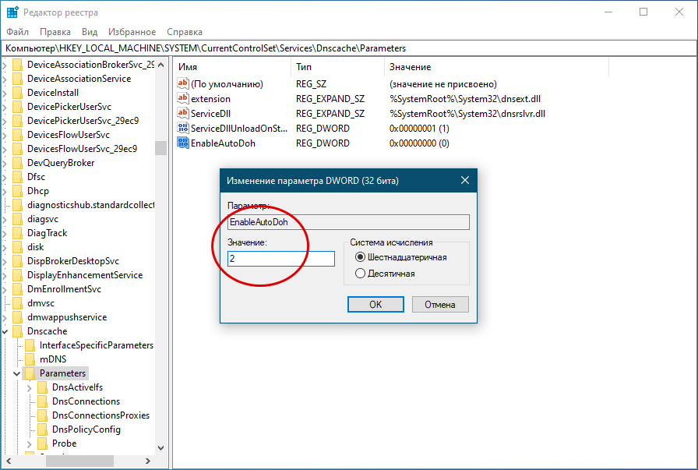Screen dimensions: 698x470
Task: Open the Избранное menu
Action: click(x=132, y=32)
